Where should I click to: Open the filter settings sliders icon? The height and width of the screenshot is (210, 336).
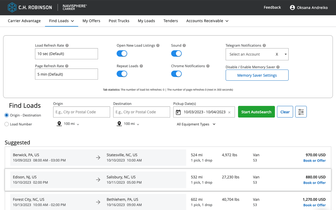point(301,112)
